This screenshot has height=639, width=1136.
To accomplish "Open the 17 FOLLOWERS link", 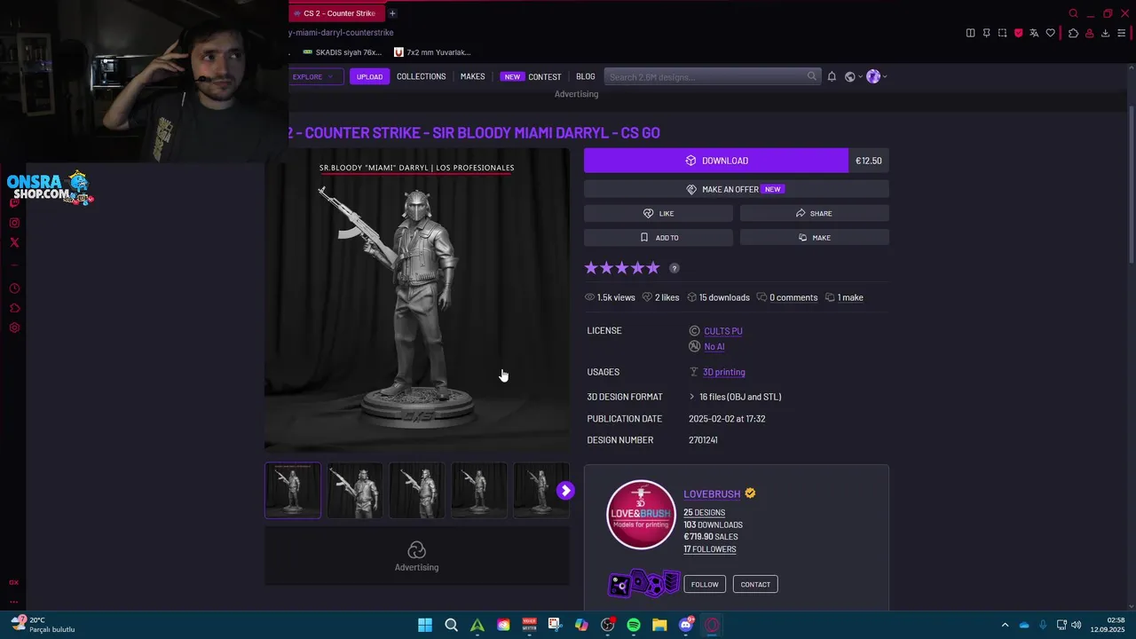I will pos(709,549).
